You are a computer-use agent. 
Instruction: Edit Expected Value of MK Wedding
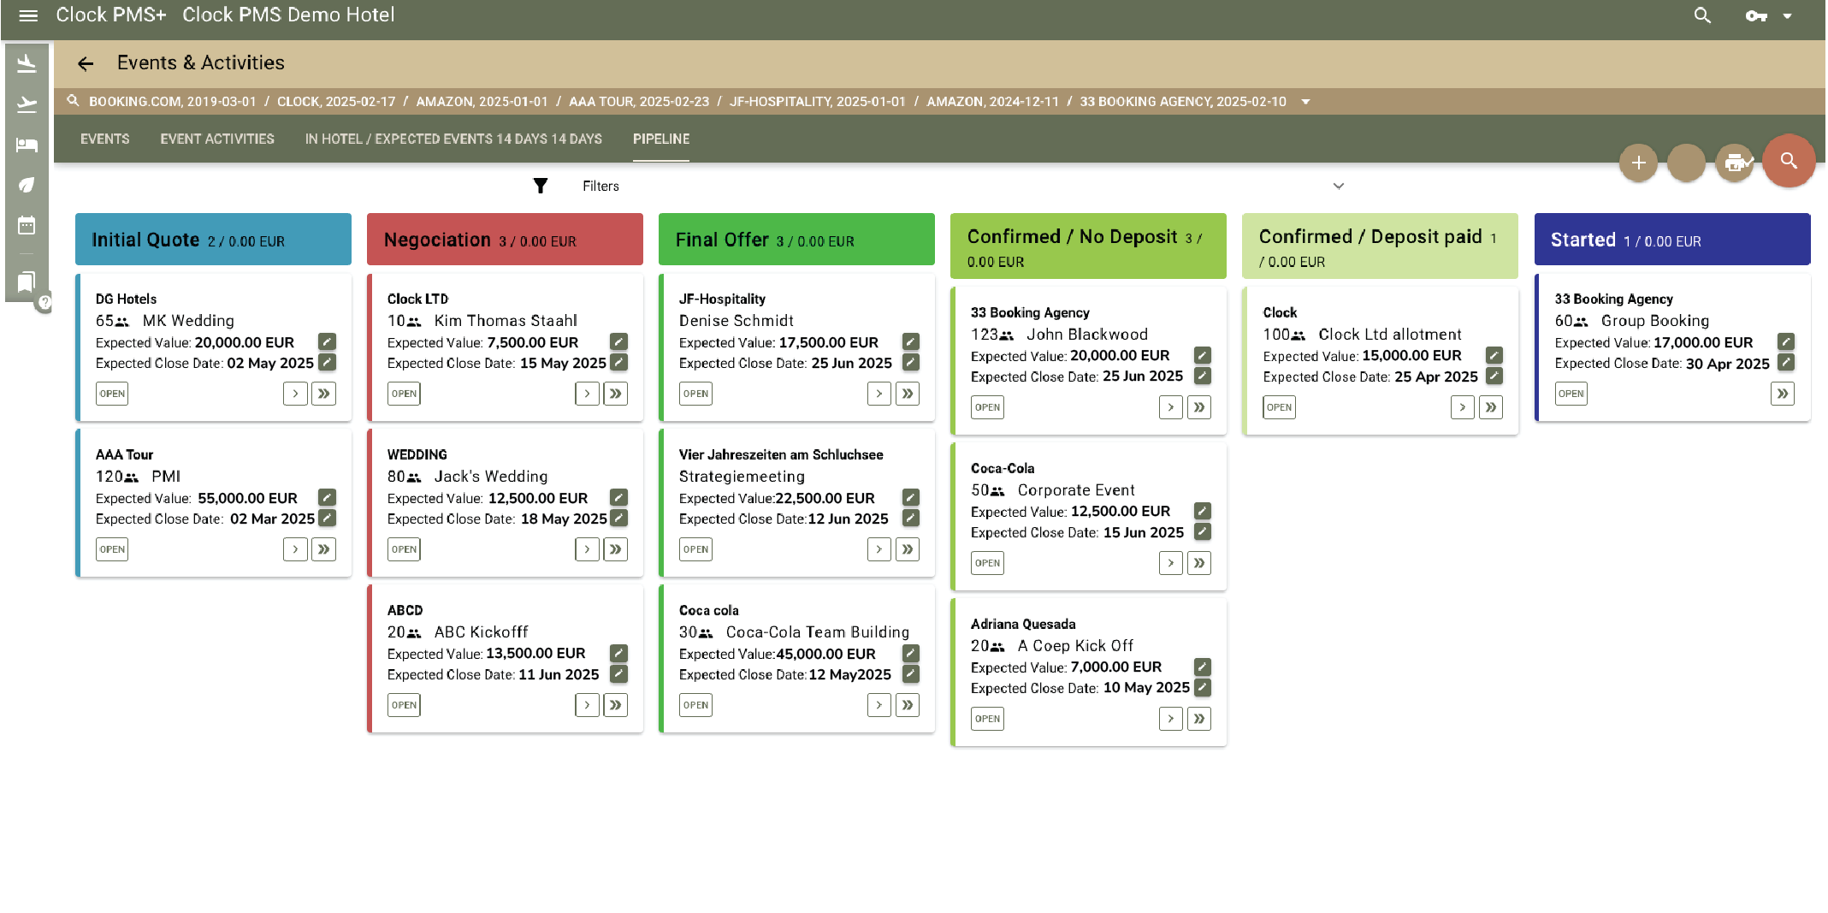[327, 341]
